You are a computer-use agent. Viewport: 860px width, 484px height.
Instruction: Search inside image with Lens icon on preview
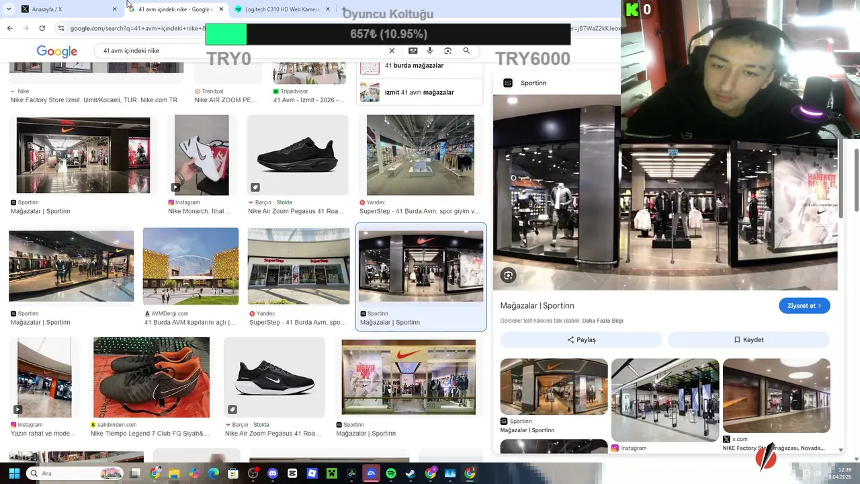(508, 275)
